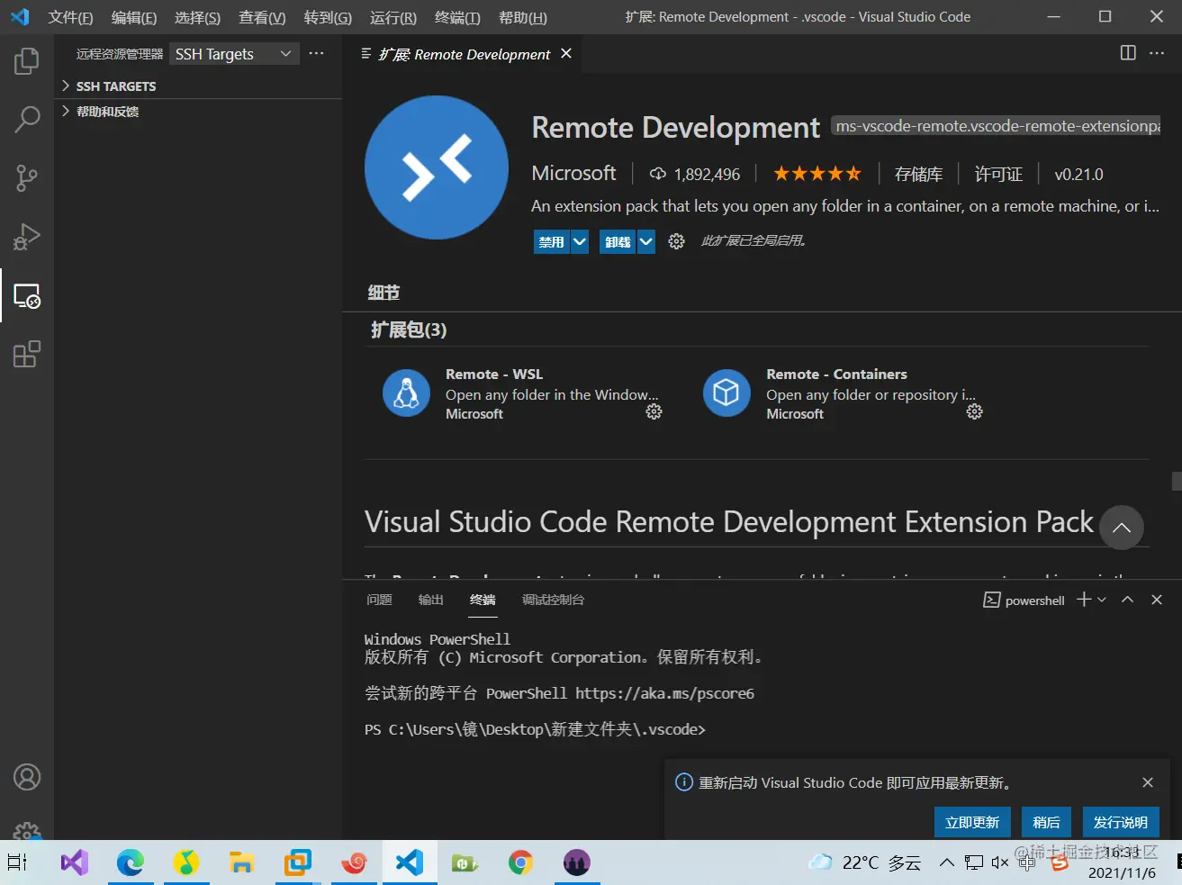Open the extension settings gear next to 卸载
1182x885 pixels.
pyautogui.click(x=676, y=241)
